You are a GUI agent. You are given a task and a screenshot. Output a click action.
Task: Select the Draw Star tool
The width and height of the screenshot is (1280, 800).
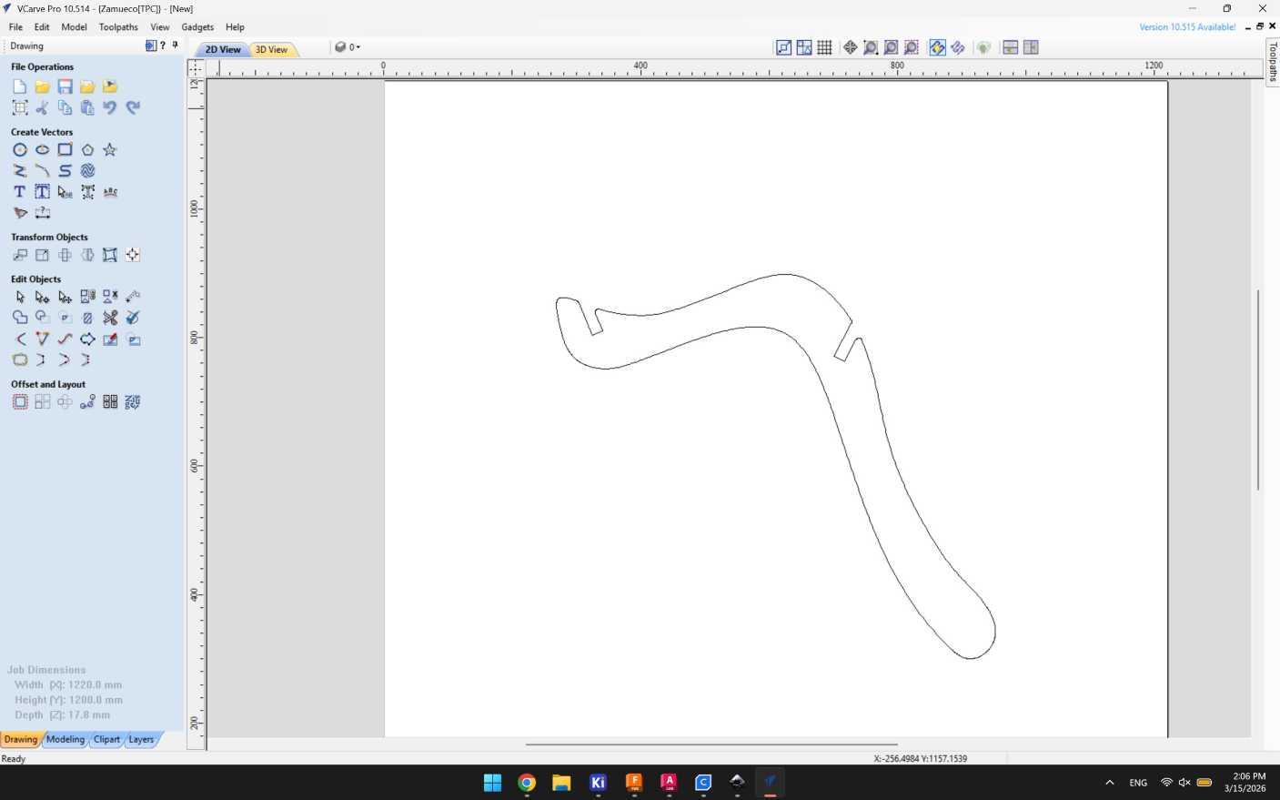coord(110,149)
